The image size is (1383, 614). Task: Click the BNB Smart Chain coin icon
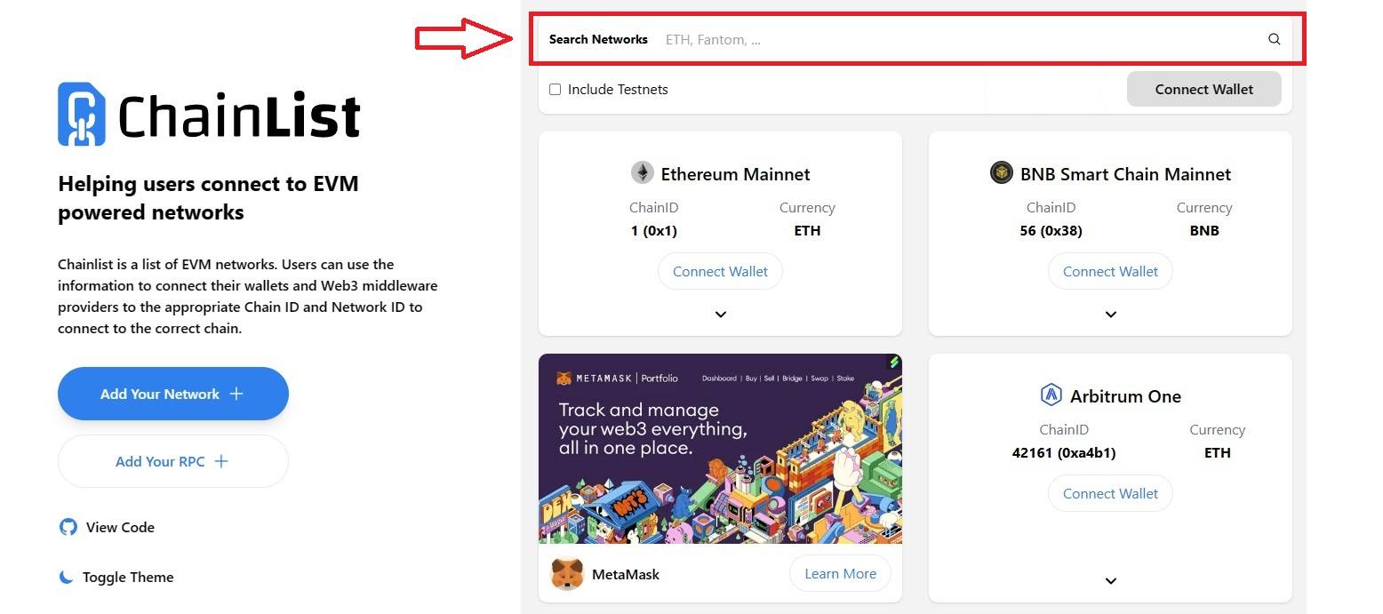tap(1002, 172)
